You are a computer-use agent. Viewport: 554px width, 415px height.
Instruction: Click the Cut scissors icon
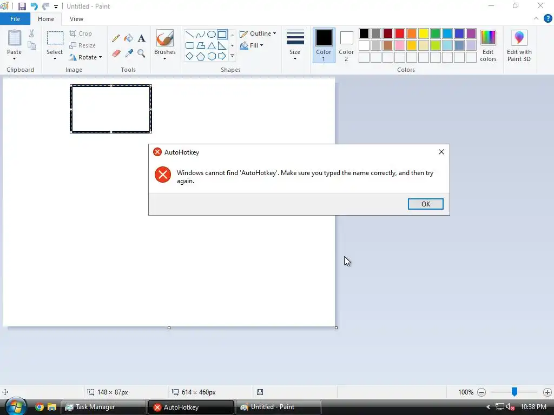pyautogui.click(x=31, y=34)
